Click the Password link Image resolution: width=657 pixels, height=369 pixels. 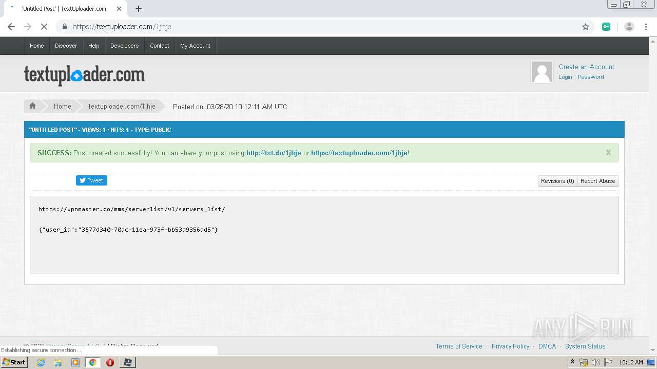coord(591,77)
